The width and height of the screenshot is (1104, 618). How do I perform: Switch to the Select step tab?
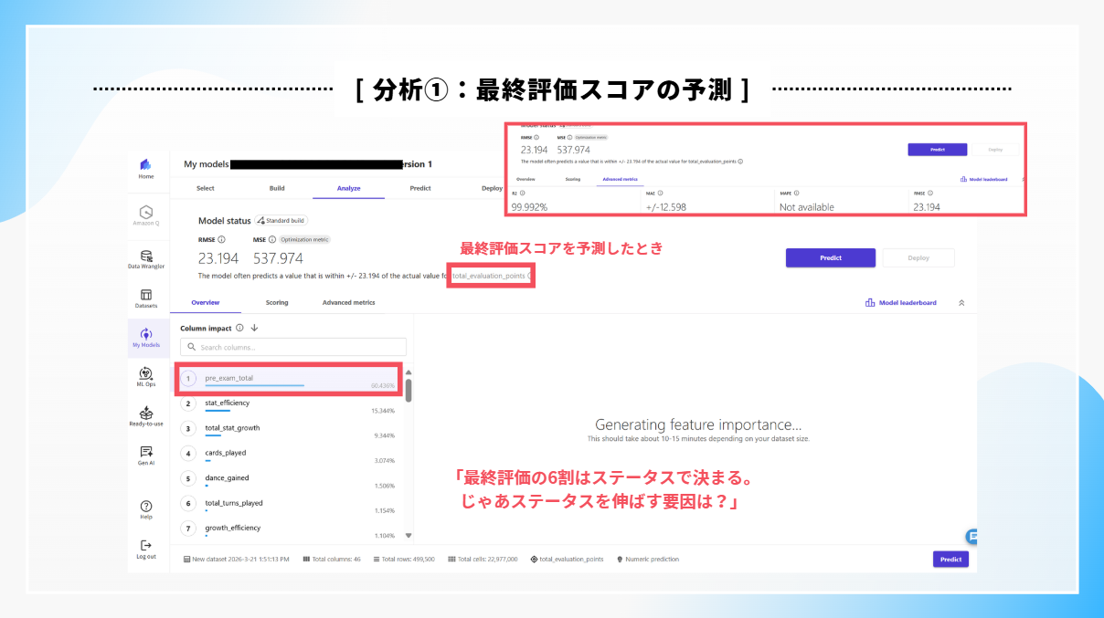click(206, 188)
